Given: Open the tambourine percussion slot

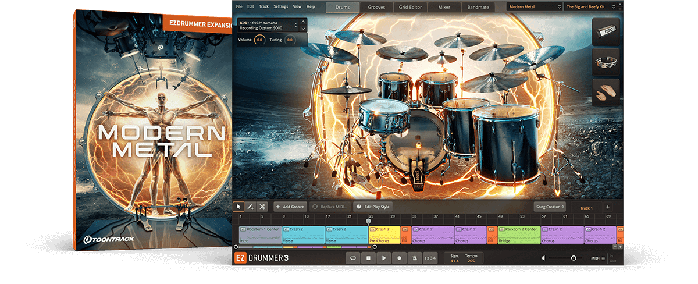Looking at the screenshot, I should pos(607,62).
